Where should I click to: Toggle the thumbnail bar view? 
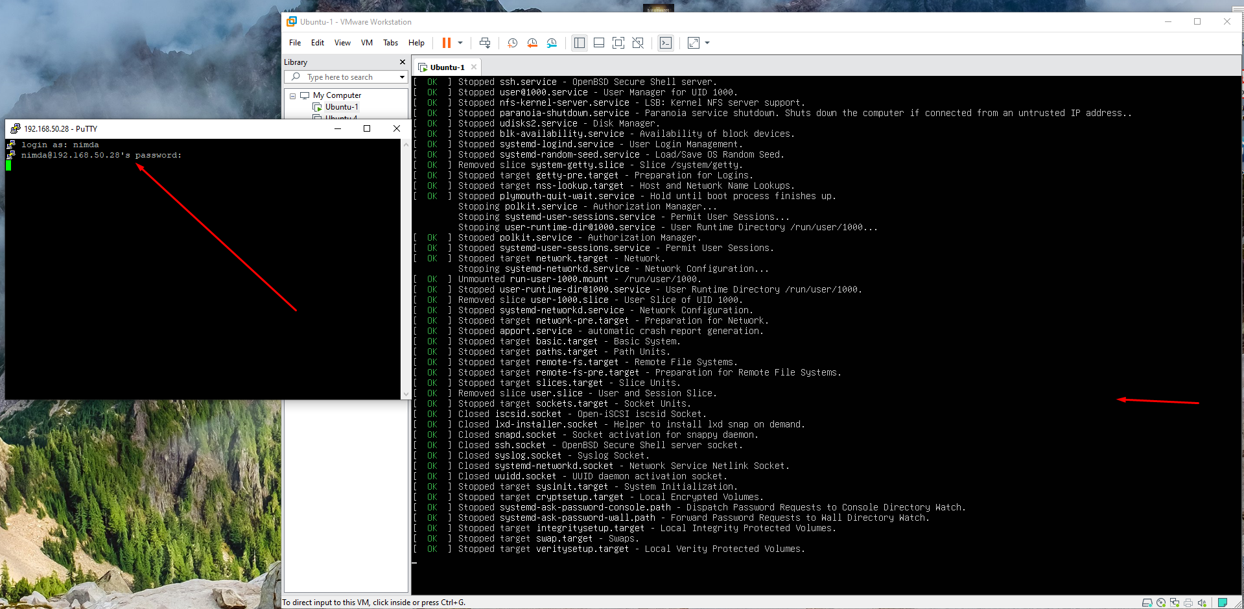coord(599,43)
